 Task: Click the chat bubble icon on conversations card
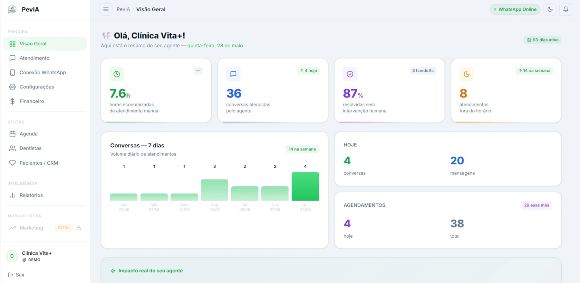coord(233,74)
